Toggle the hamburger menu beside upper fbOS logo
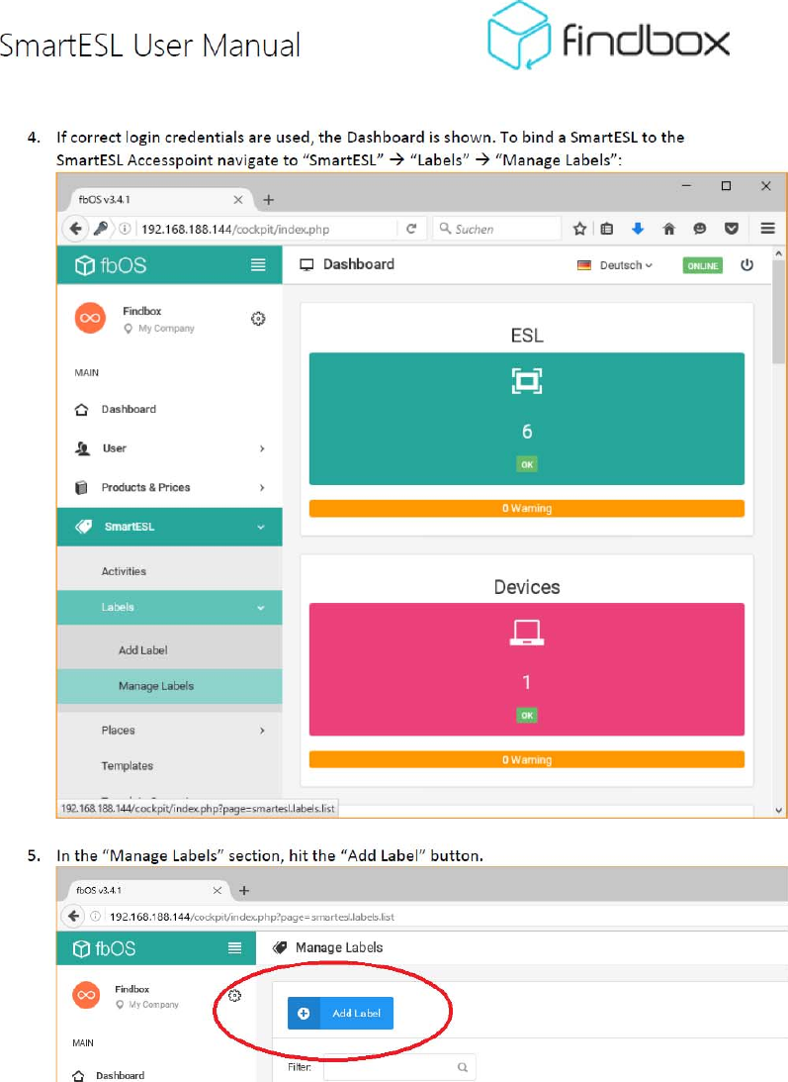Image resolution: width=788 pixels, height=1082 pixels. (258, 265)
